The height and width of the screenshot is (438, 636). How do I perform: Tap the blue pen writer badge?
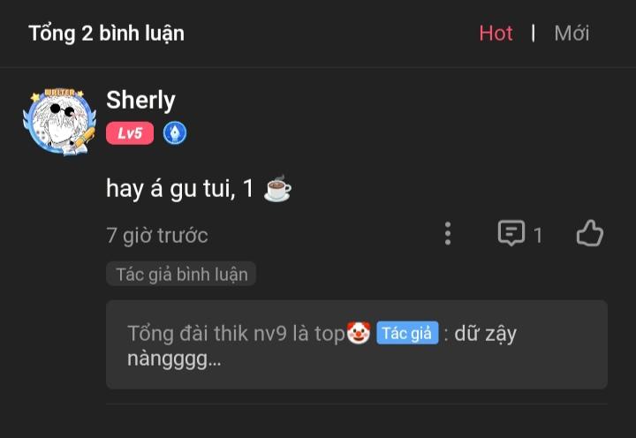coord(175,133)
